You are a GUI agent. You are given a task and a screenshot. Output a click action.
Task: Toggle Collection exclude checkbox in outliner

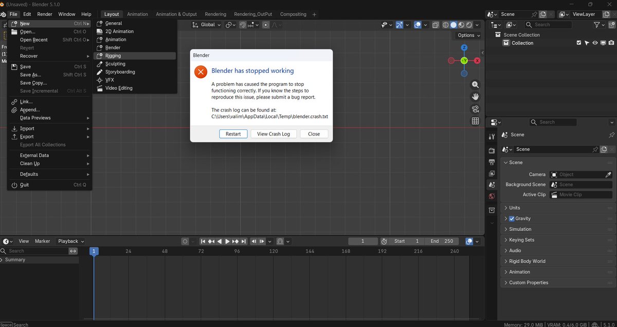click(579, 43)
